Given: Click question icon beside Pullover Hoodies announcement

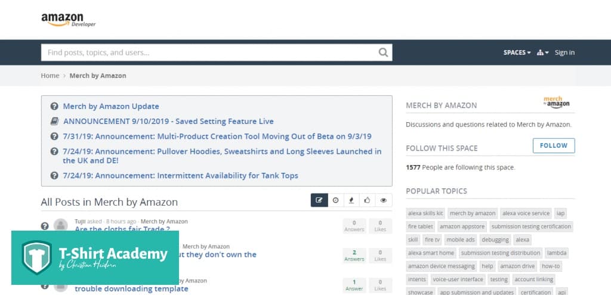Looking at the screenshot, I should pos(54,151).
